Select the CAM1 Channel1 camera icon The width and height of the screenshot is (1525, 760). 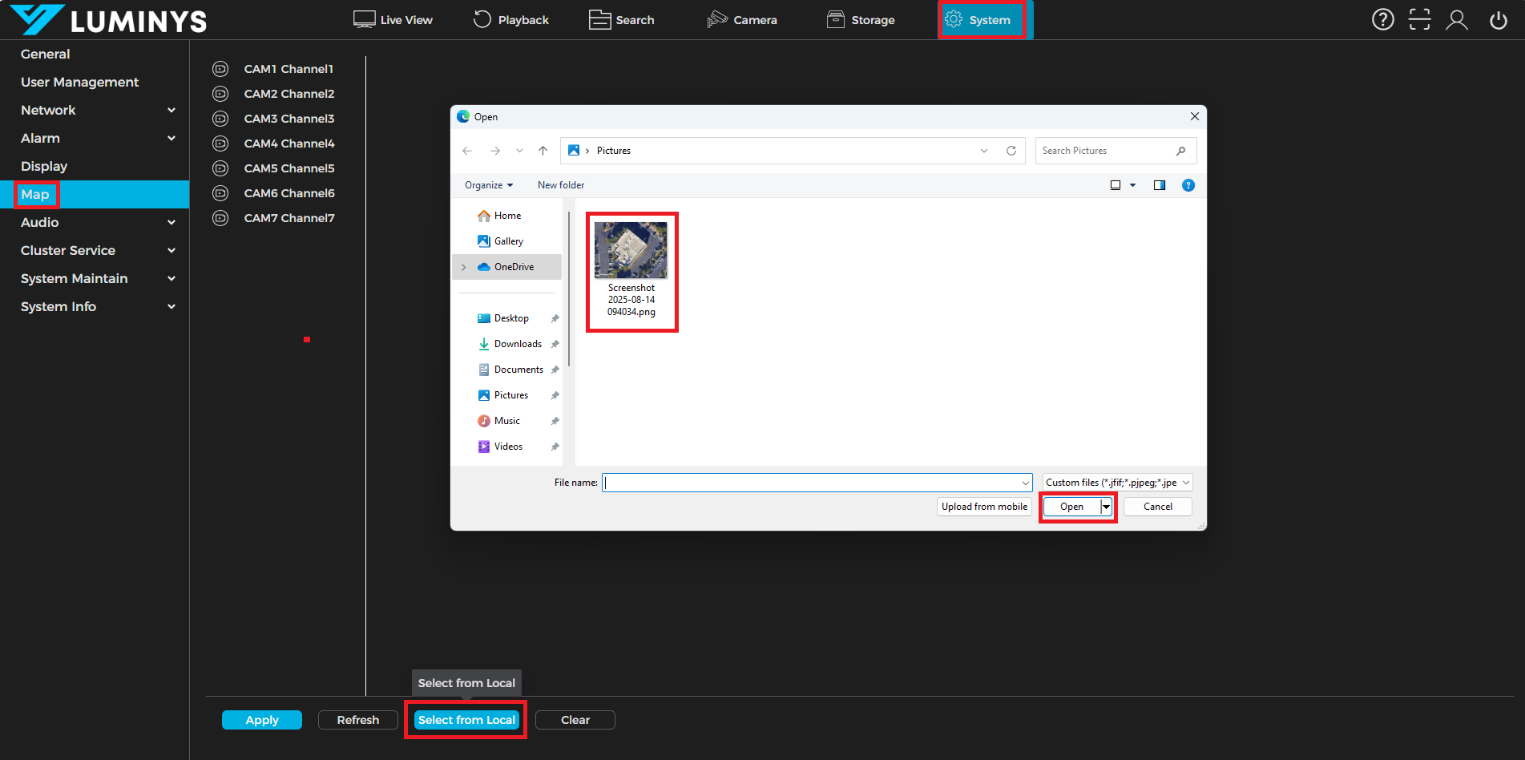pos(220,69)
